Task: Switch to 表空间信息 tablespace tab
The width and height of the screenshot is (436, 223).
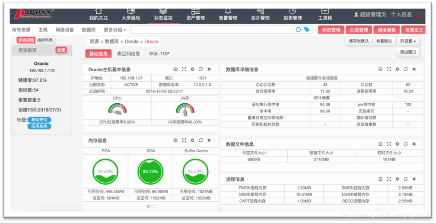Action: point(128,54)
